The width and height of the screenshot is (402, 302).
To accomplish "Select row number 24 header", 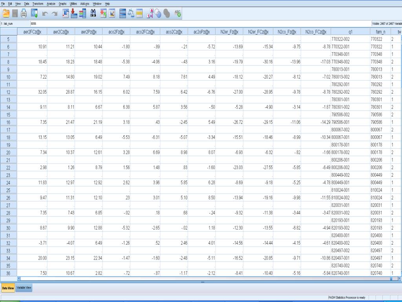I will (9, 183).
